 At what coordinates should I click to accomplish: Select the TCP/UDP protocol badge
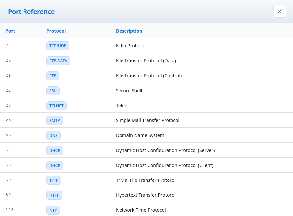click(x=58, y=46)
